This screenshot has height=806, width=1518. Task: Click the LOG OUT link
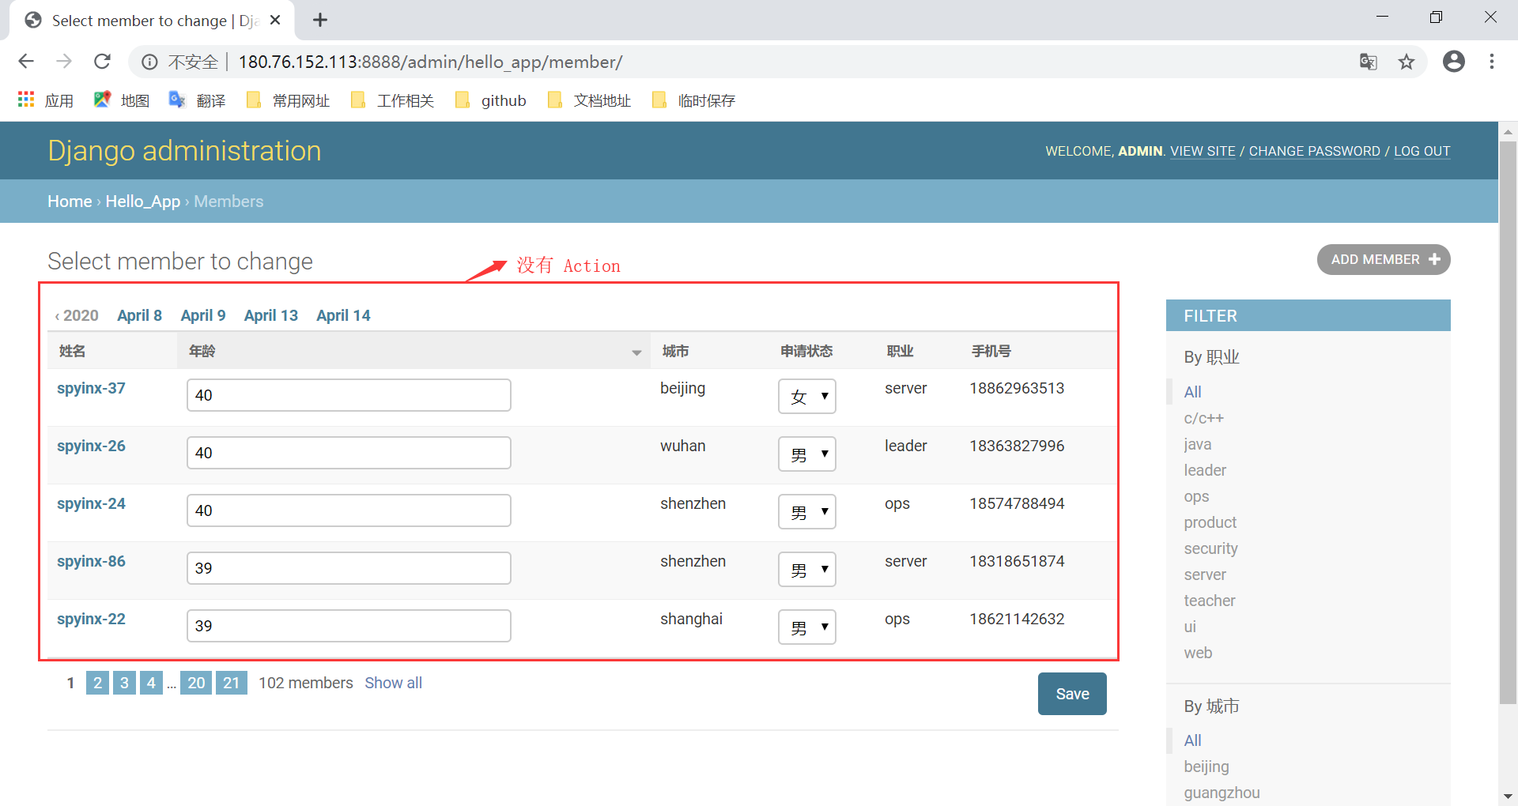click(1422, 151)
